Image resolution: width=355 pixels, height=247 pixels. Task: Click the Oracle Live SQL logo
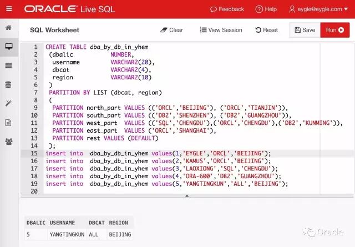70,9
